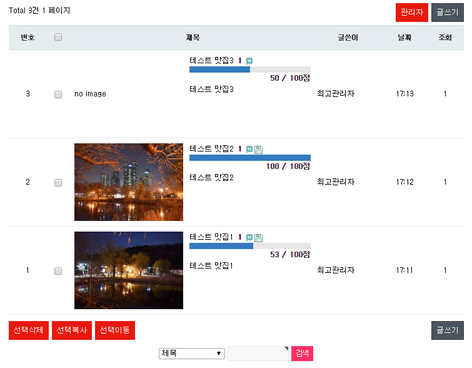Open the 제목 search field dropdown
The width and height of the screenshot is (472, 368).
[x=192, y=353]
